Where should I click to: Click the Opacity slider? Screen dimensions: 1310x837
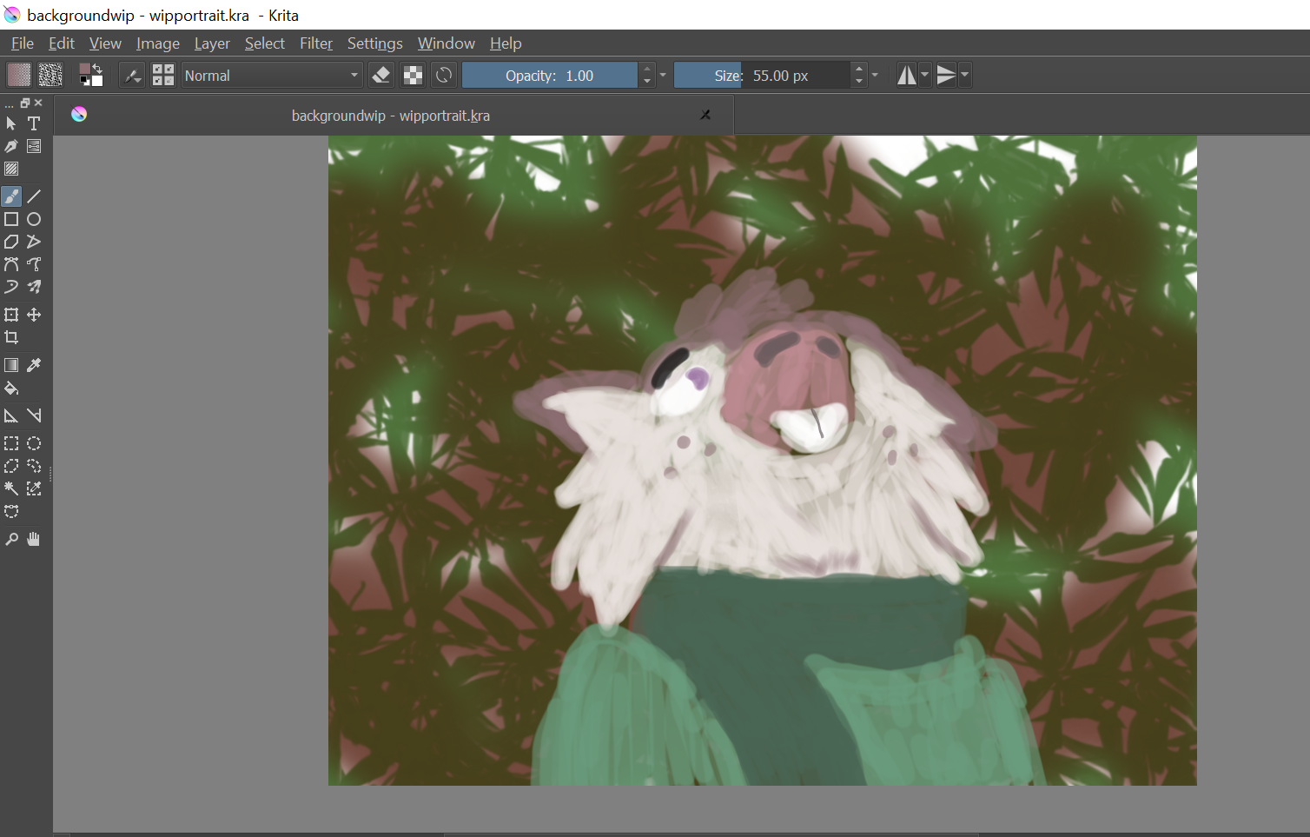pos(549,76)
